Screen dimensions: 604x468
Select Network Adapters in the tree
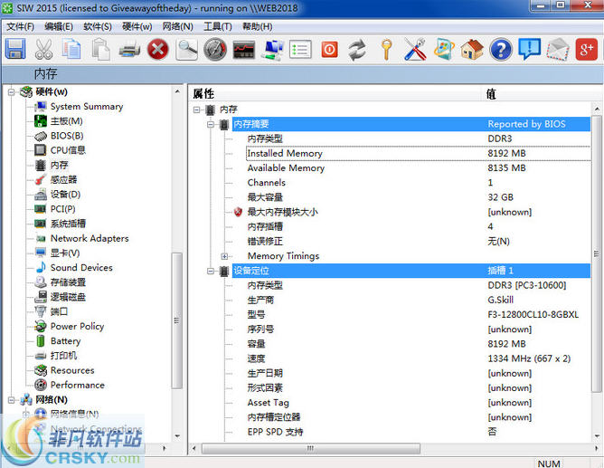pyautogui.click(x=90, y=238)
